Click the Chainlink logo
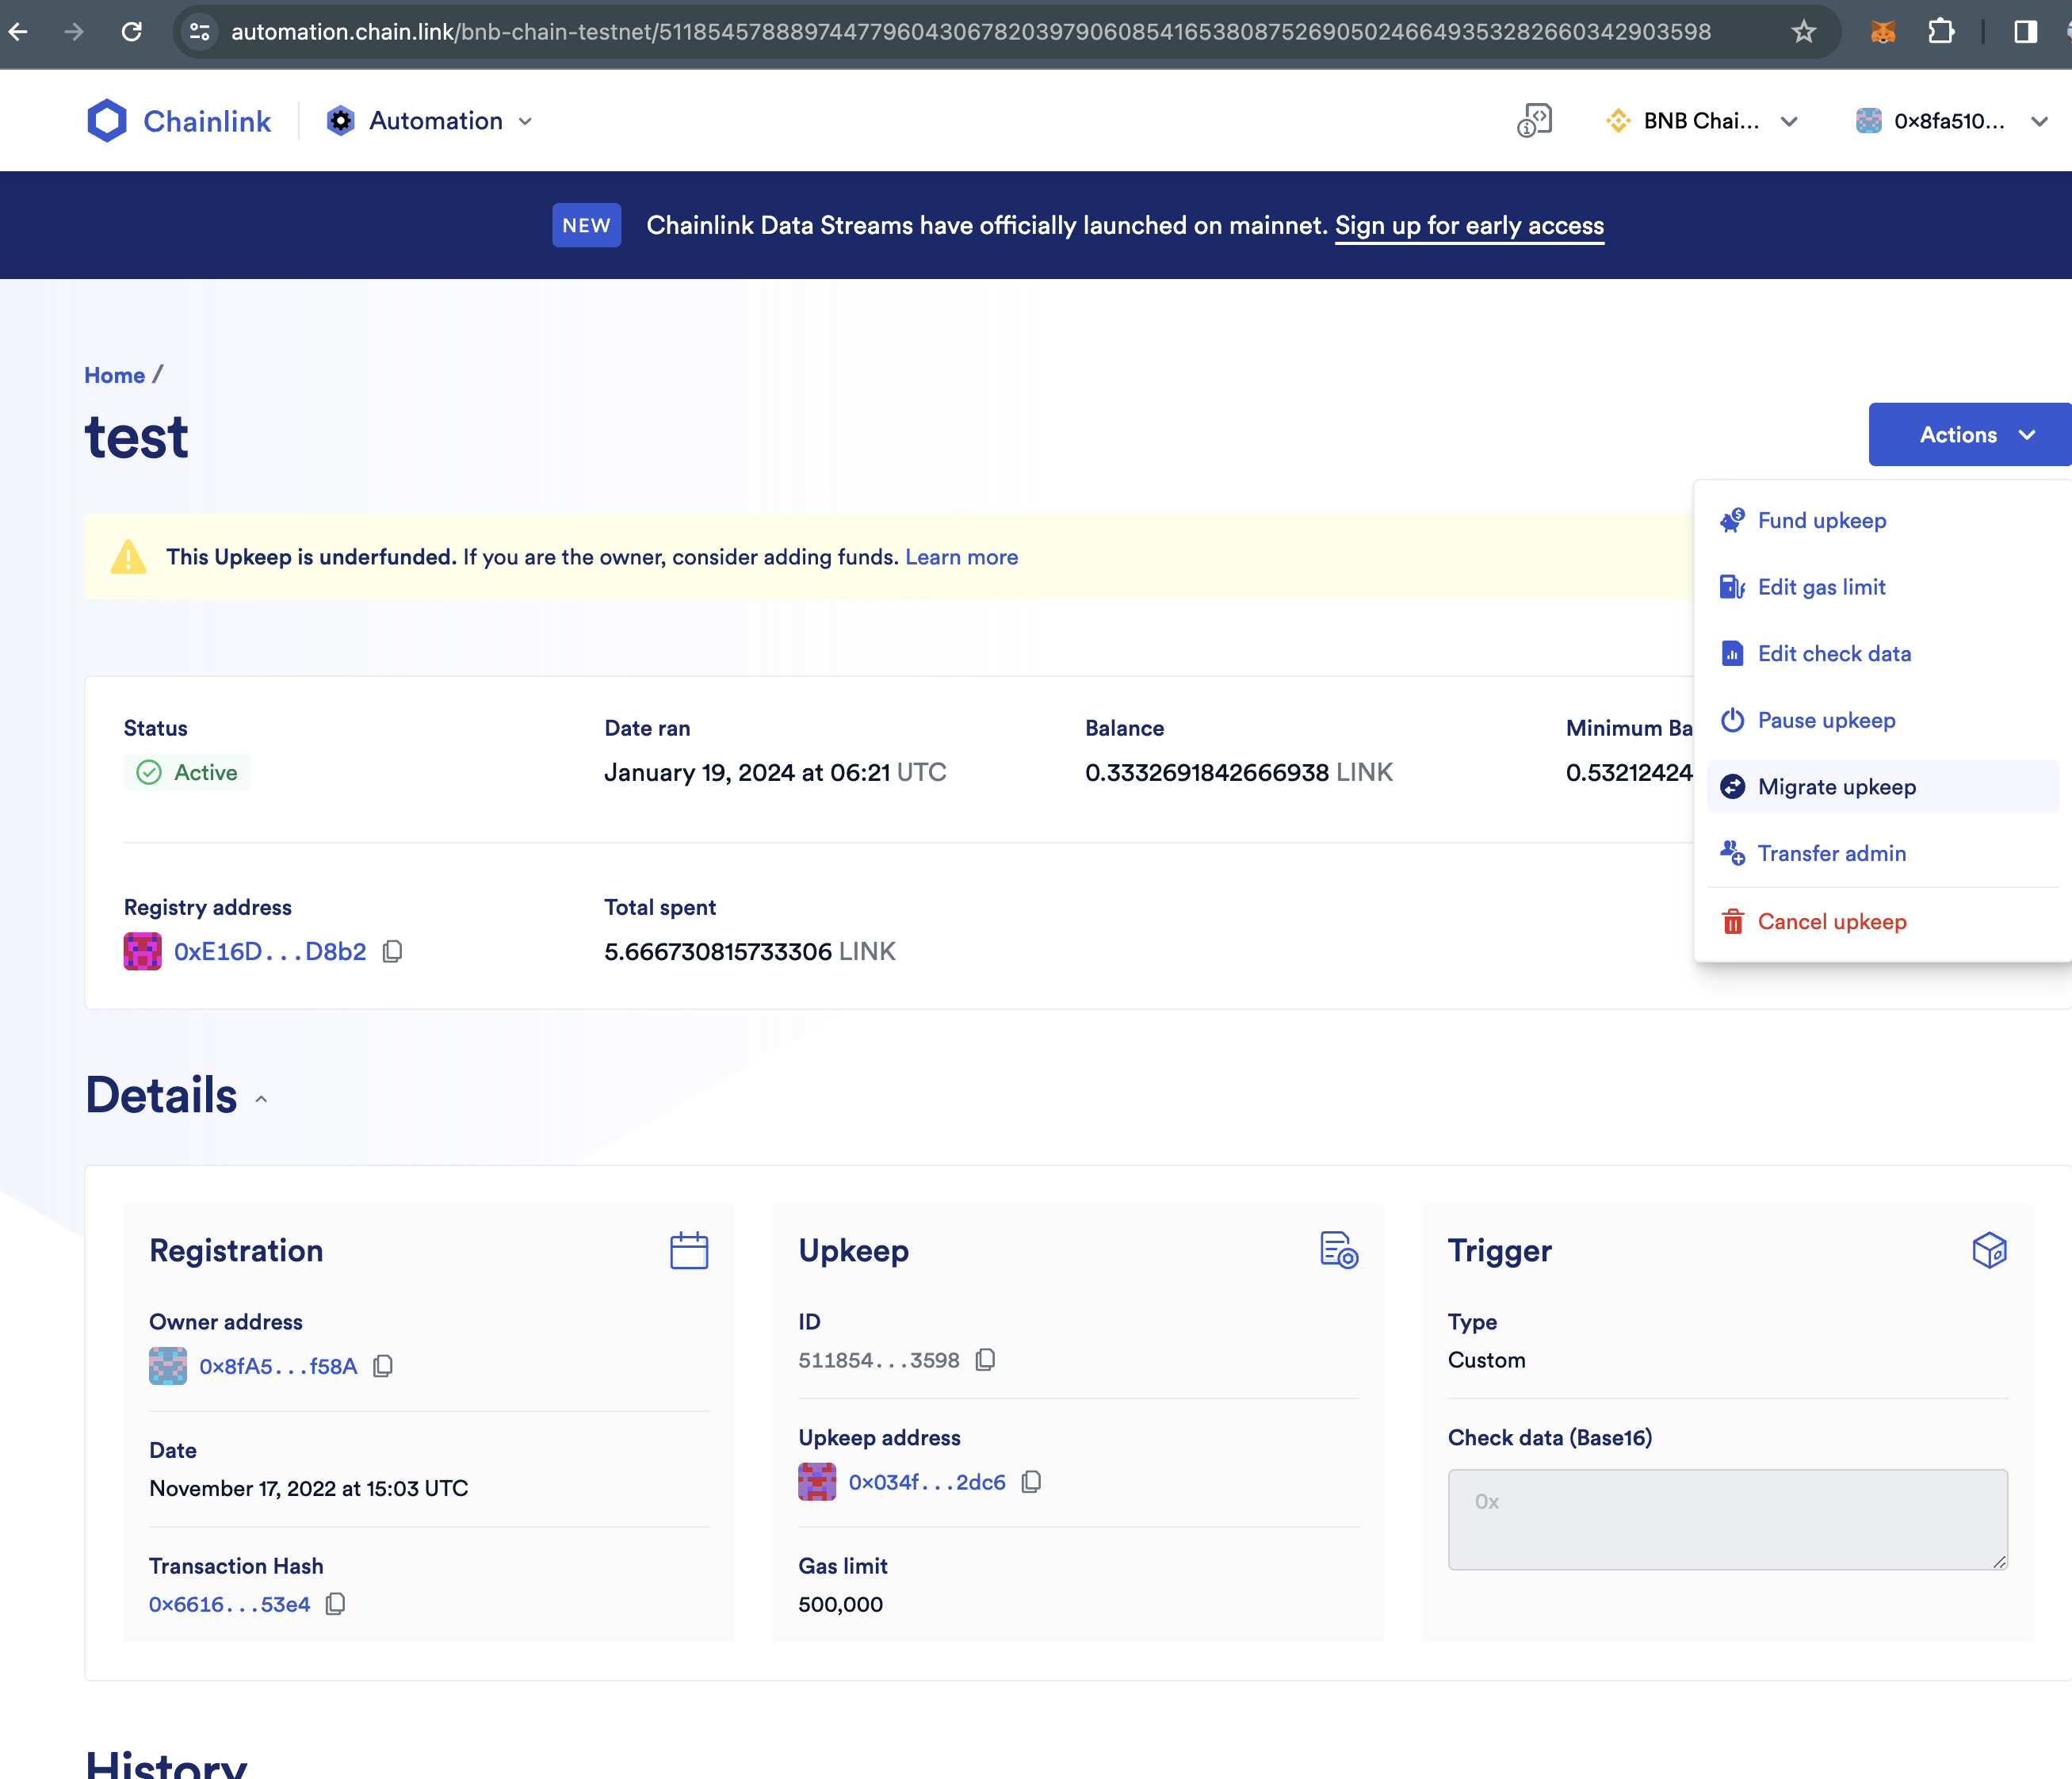Screen dimensions: 2072x1779 pos(179,121)
